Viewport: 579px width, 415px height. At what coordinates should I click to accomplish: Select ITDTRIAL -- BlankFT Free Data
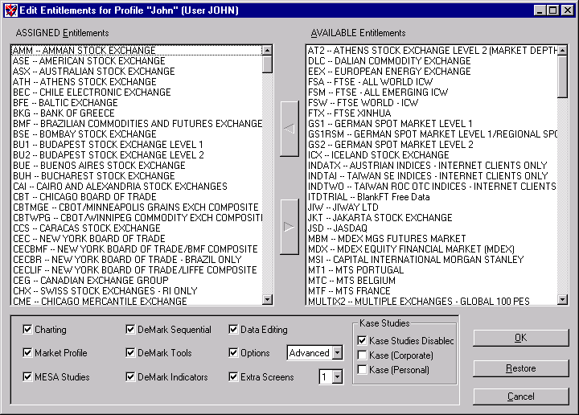[x=432, y=196]
